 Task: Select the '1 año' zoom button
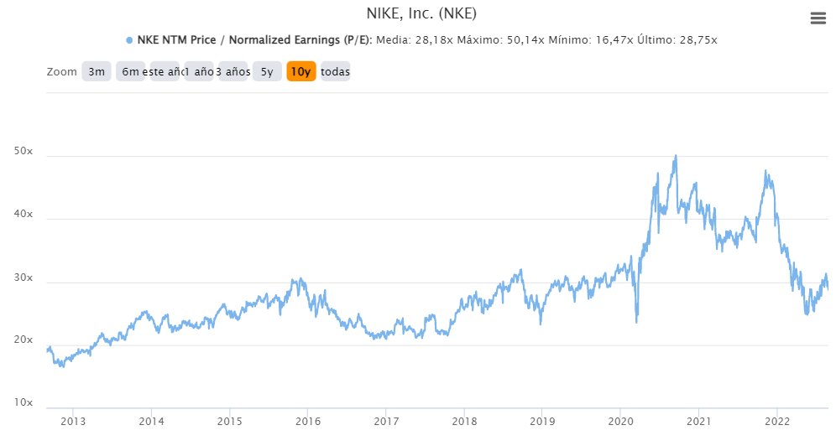(199, 71)
